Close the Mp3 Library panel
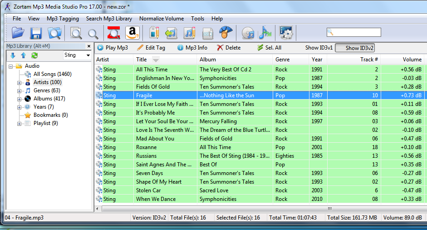Viewport: 427px width, 230px height. pyautogui.click(x=89, y=46)
